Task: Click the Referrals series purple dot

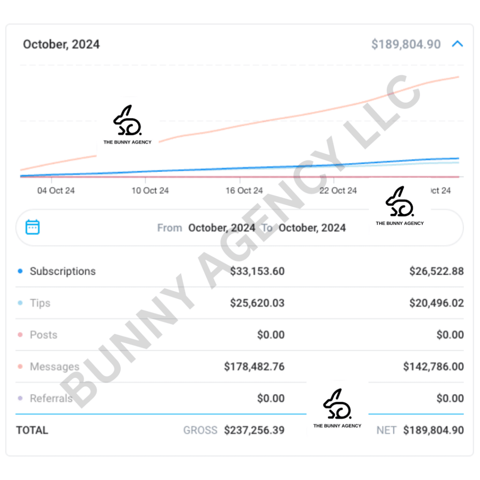Action: pos(20,398)
